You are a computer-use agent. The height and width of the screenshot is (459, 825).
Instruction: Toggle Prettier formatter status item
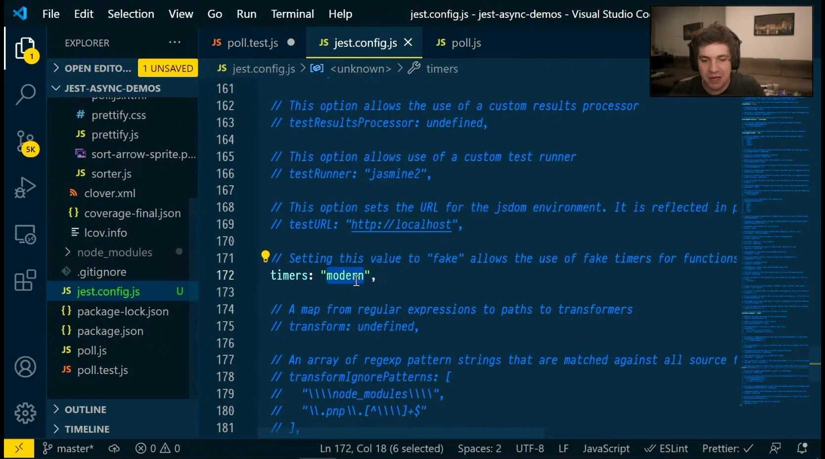(x=728, y=449)
